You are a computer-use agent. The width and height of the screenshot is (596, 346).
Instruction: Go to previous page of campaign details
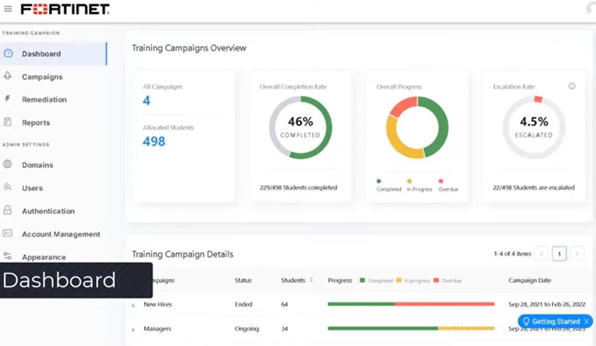(x=542, y=254)
